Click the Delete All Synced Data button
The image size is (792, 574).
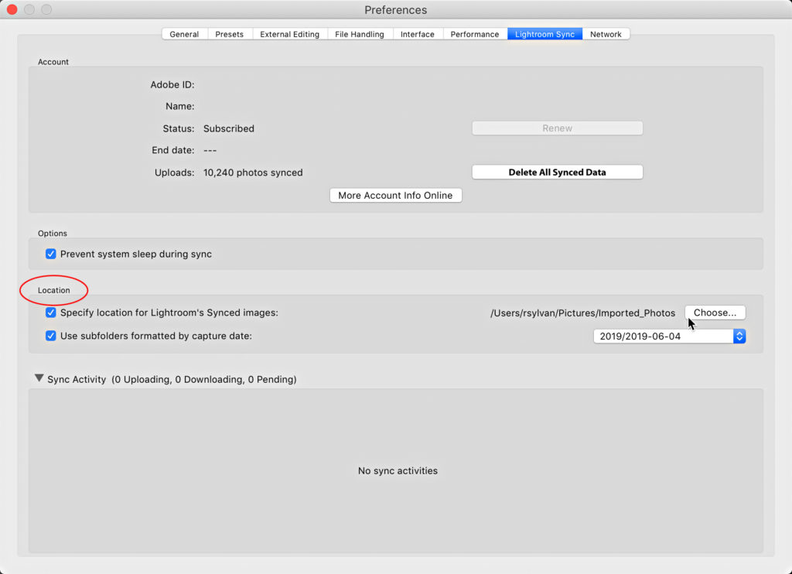557,172
